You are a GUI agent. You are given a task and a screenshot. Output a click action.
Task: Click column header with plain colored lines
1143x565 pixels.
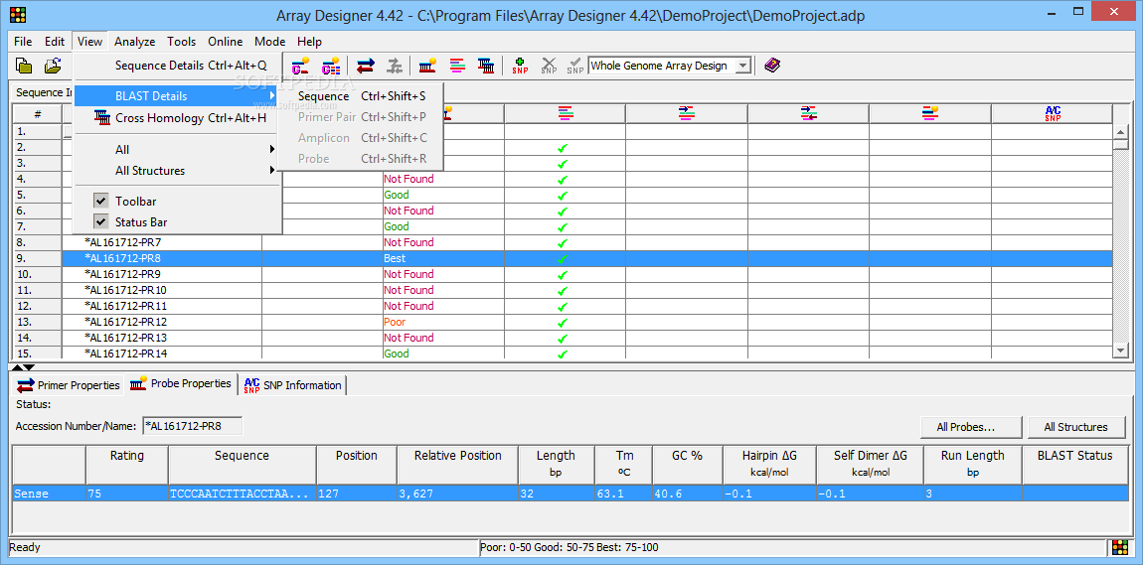(x=565, y=113)
